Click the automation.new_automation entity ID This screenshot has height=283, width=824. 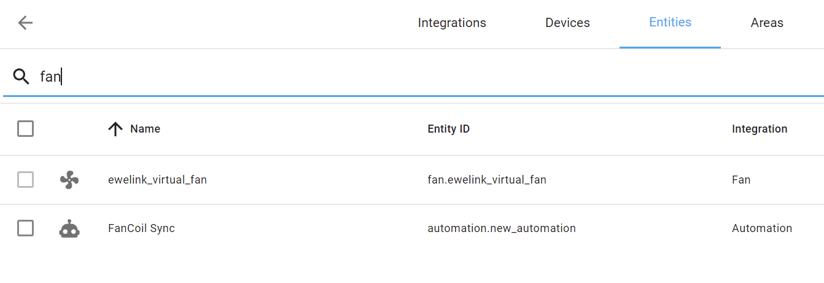pyautogui.click(x=502, y=228)
